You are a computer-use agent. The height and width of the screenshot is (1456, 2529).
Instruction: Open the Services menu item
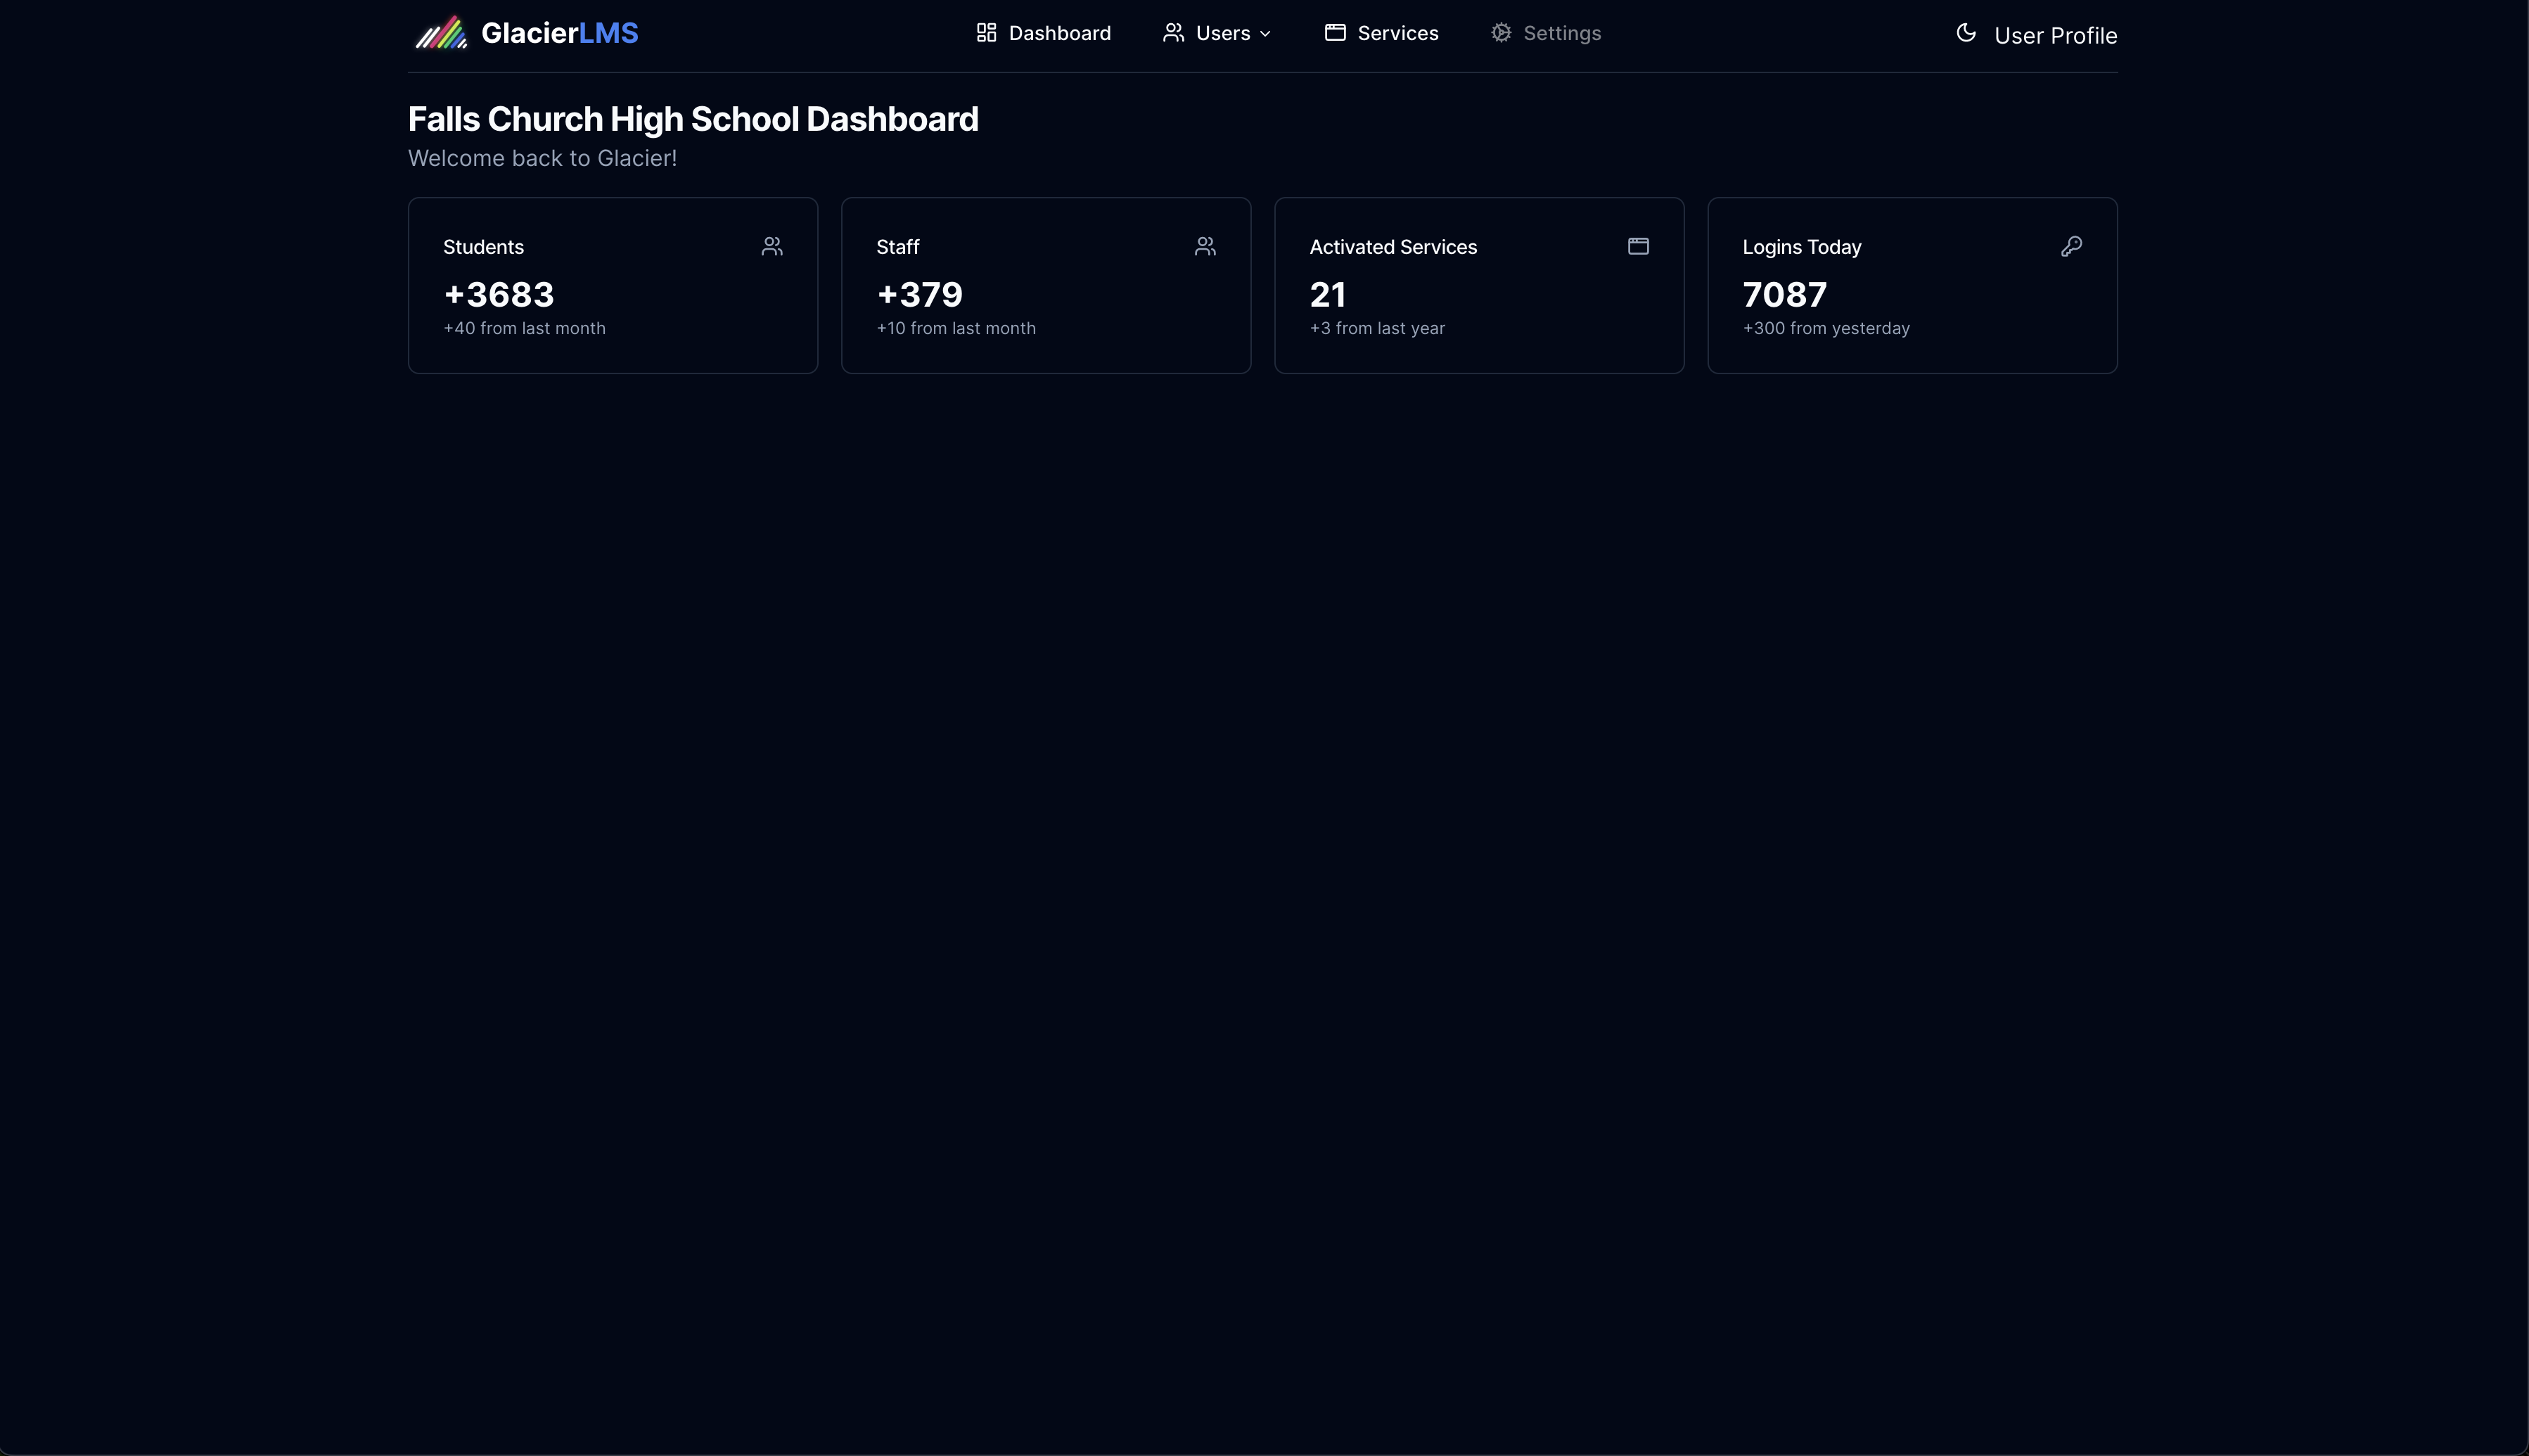[x=1397, y=33]
